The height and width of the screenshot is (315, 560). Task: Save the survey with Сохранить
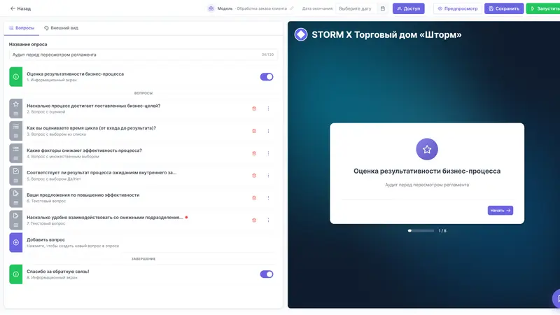[x=504, y=8]
